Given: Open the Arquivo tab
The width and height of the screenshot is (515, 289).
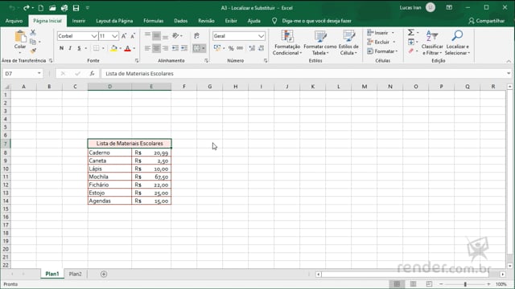Looking at the screenshot, I should click(14, 21).
